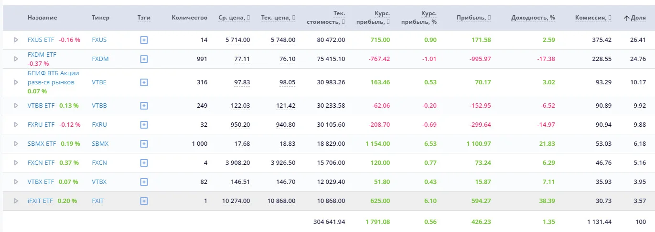Add a tag to the FXRU row

[x=144, y=125]
